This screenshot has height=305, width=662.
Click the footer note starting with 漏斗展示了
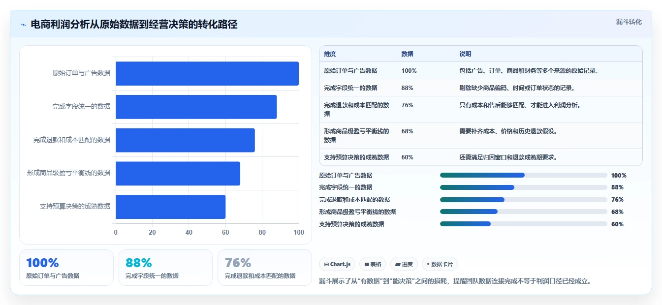[455, 281]
